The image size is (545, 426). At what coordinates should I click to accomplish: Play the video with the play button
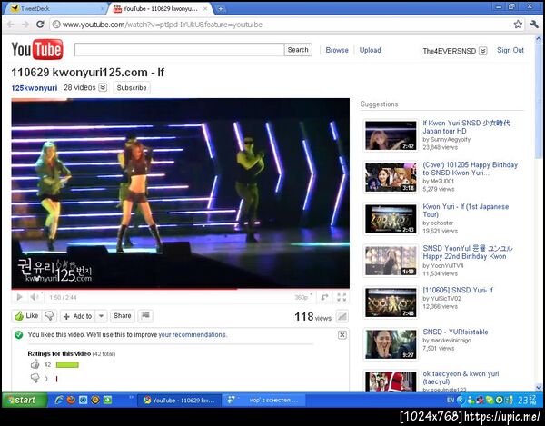pyautogui.click(x=19, y=297)
